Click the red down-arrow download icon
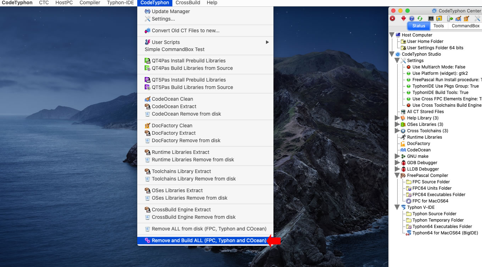 click(404, 18)
